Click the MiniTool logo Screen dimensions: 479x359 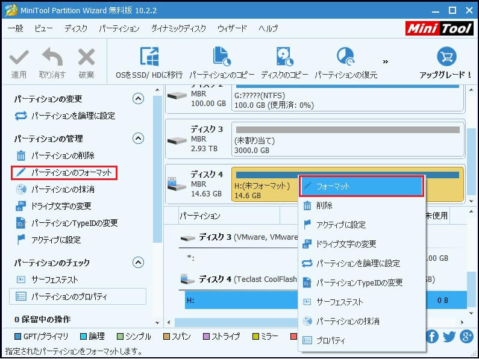point(439,29)
